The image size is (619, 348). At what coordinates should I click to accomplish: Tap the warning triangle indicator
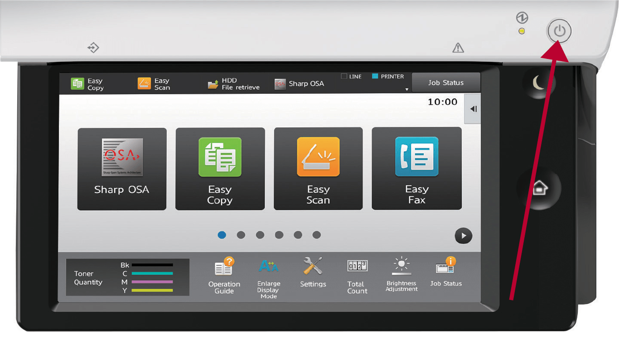point(458,48)
